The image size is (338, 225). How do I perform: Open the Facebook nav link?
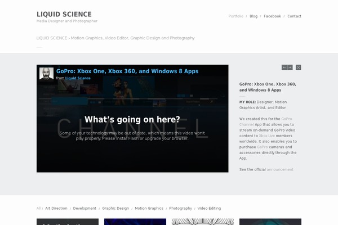pos(273,16)
